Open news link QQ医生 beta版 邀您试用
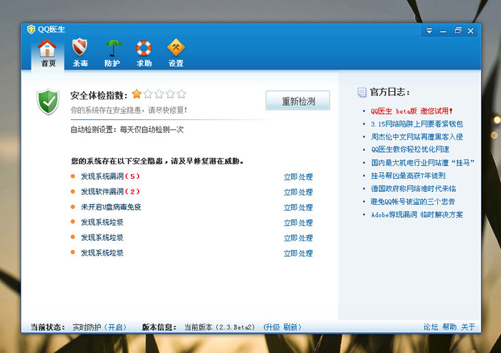Image resolution: width=501 pixels, height=353 pixels. pos(412,111)
